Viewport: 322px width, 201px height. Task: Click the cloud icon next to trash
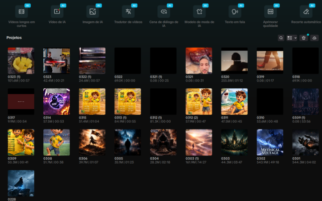coord(315,38)
